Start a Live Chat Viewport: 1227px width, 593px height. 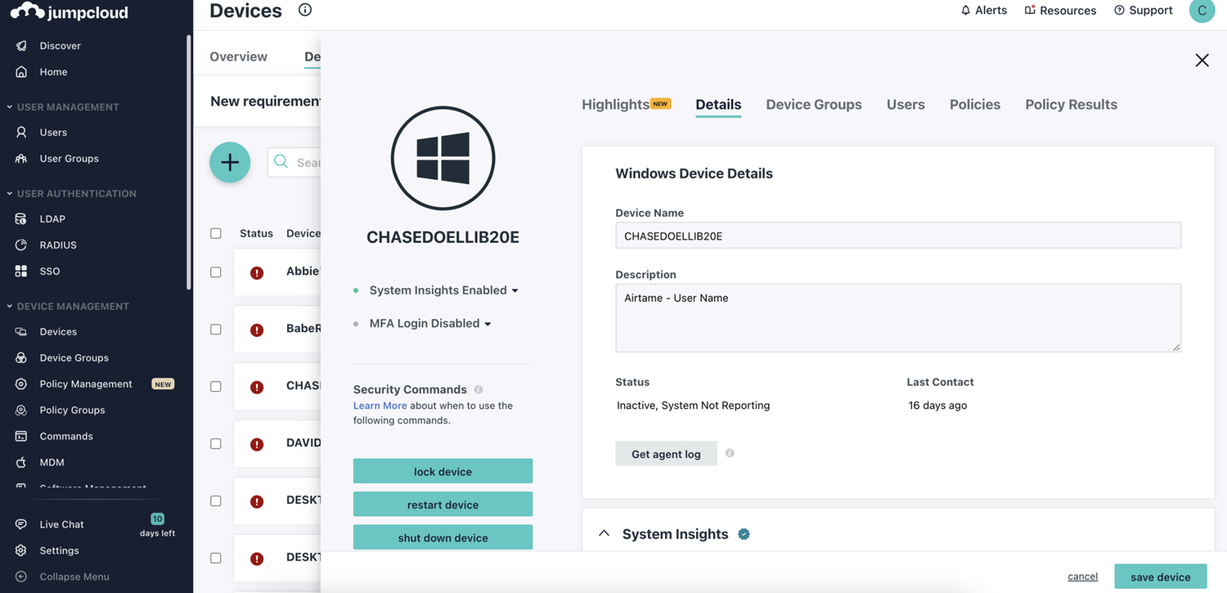point(61,524)
